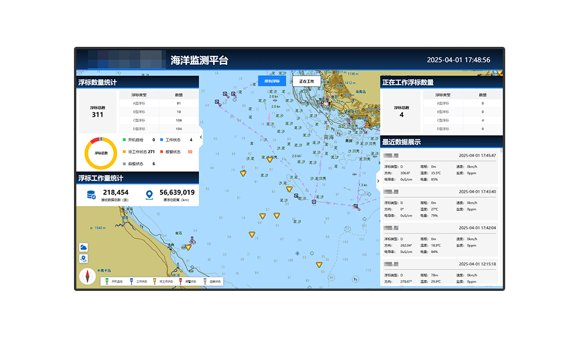Open data record dated 2025-04-01 17:43:40
The width and height of the screenshot is (578, 347).
click(440, 204)
